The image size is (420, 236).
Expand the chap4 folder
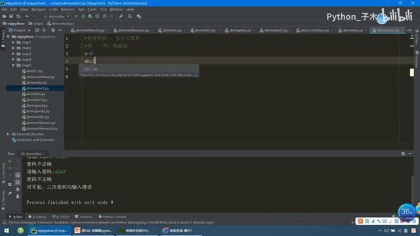tap(13, 60)
